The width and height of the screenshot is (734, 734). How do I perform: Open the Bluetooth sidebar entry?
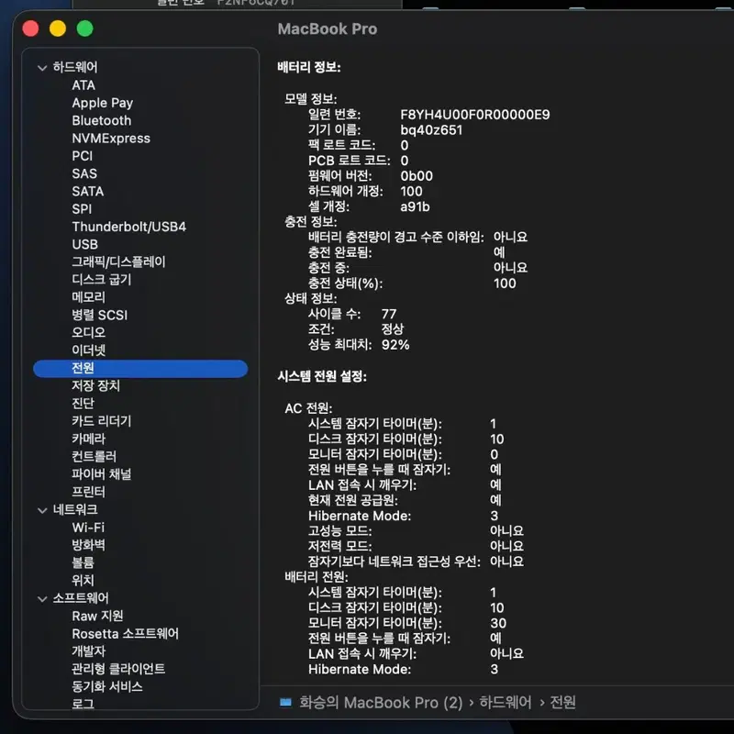[x=102, y=121]
